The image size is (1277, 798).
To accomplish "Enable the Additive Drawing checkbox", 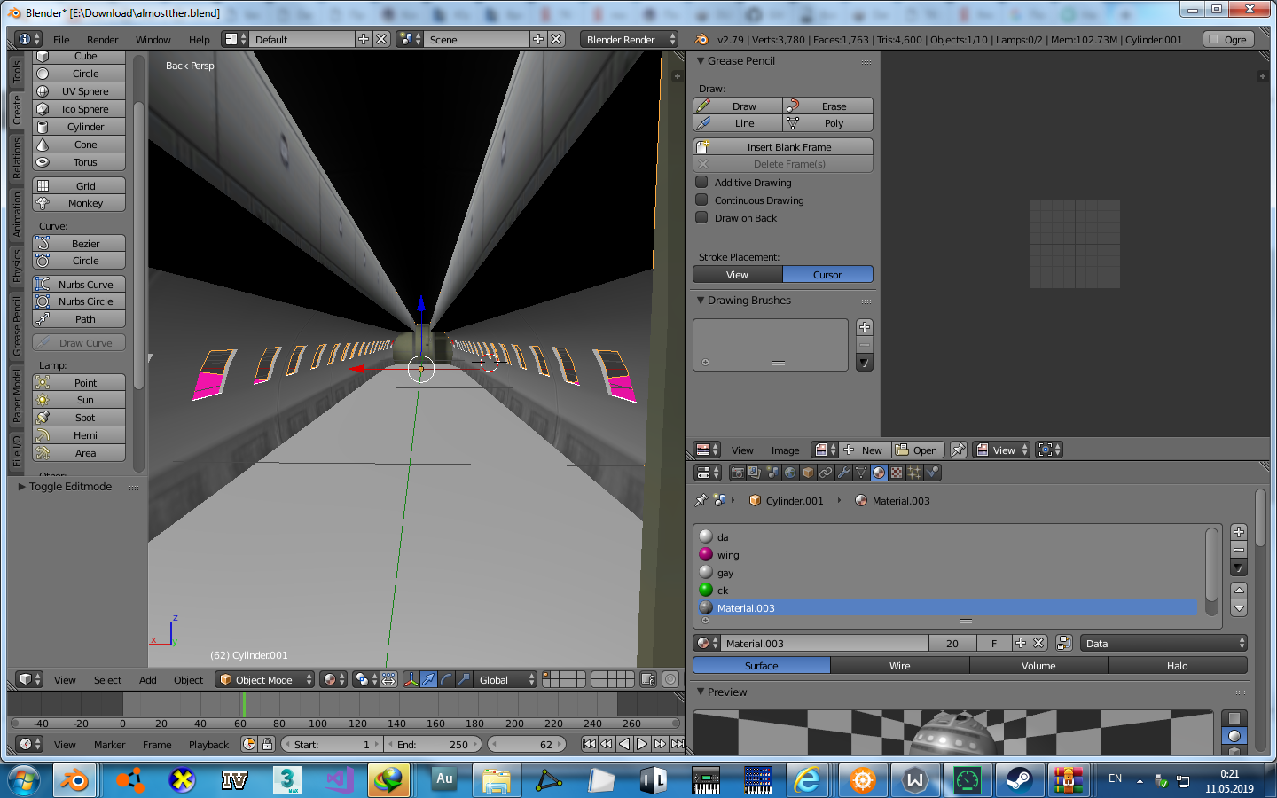I will tap(701, 183).
